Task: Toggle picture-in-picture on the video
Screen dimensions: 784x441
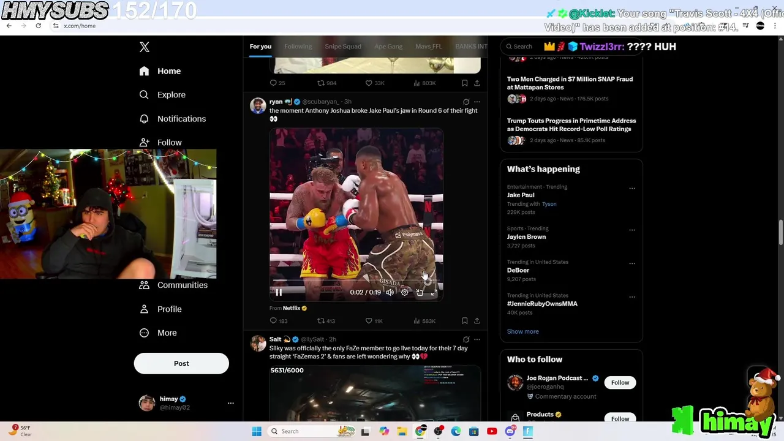Action: pos(420,292)
